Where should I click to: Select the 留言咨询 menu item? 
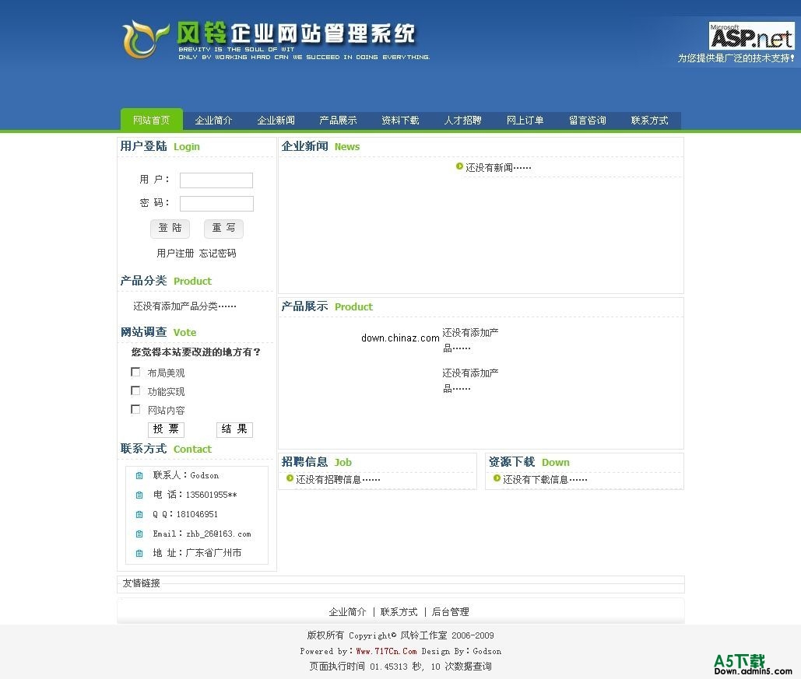pyautogui.click(x=587, y=120)
